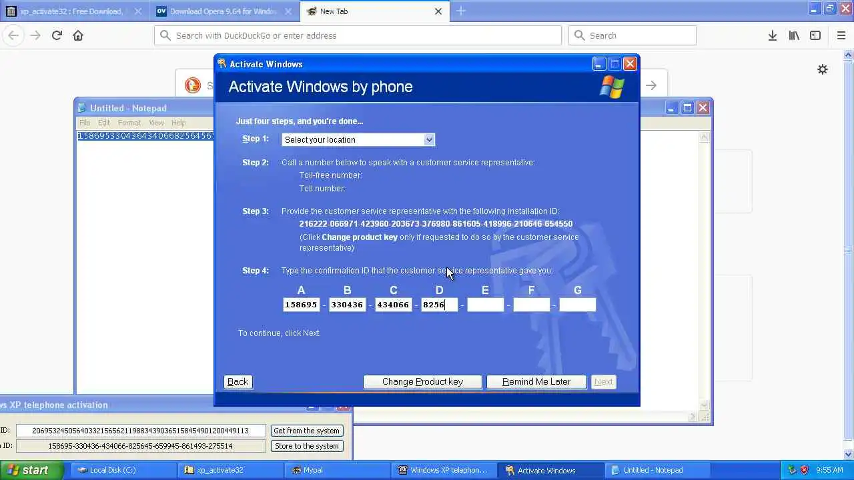Switch to Untitled - Notepad taskbar button
The width and height of the screenshot is (854, 480).
pyautogui.click(x=659, y=470)
